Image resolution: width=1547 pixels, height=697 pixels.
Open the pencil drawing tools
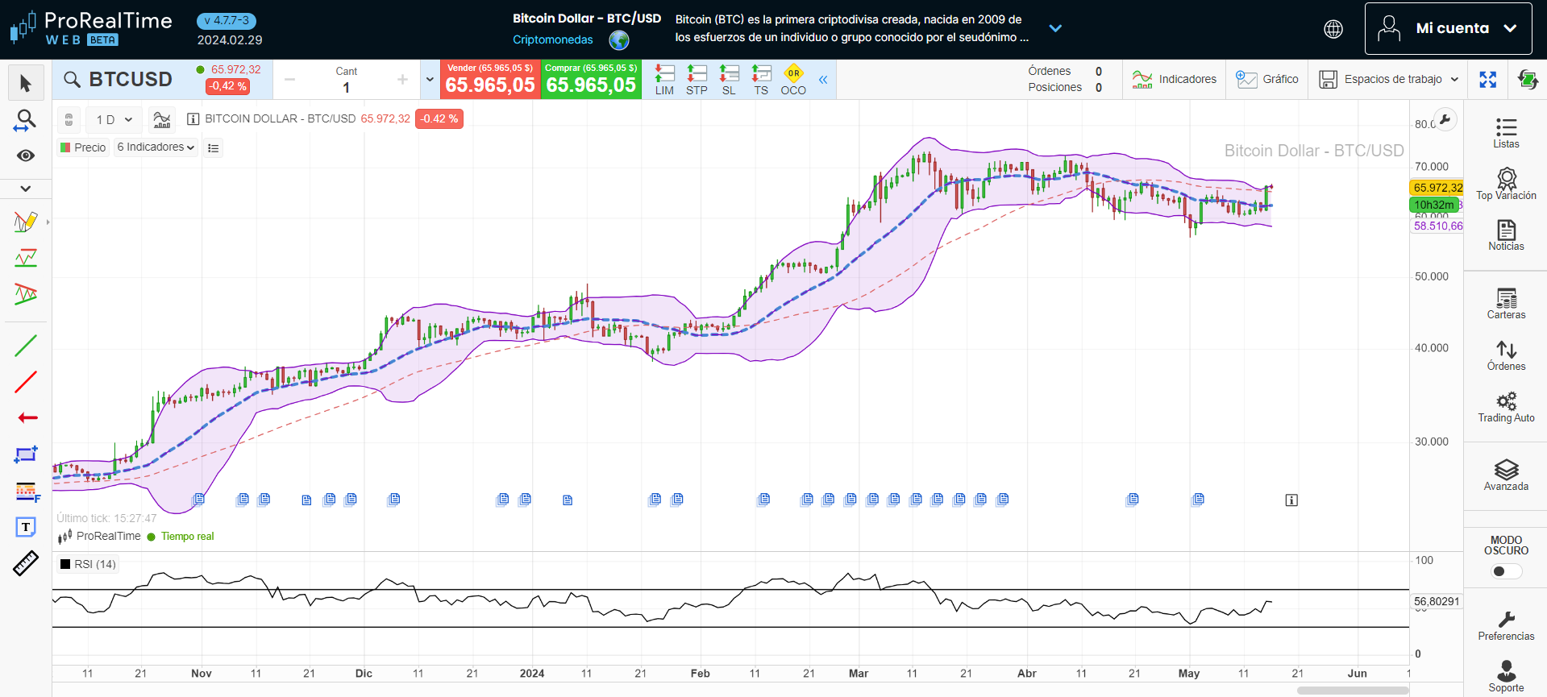[26, 222]
